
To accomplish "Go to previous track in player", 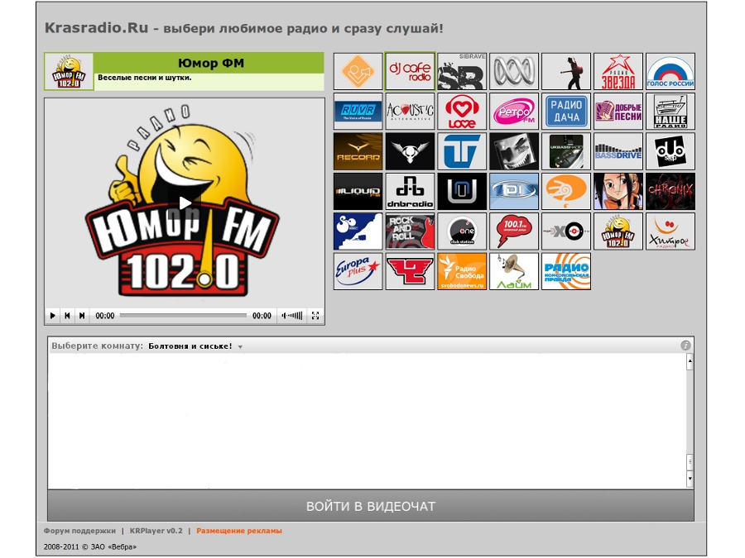I will coord(67,316).
